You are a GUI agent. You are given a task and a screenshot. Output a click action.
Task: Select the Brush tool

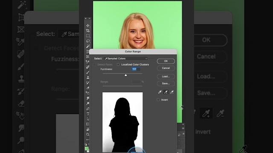(88, 72)
